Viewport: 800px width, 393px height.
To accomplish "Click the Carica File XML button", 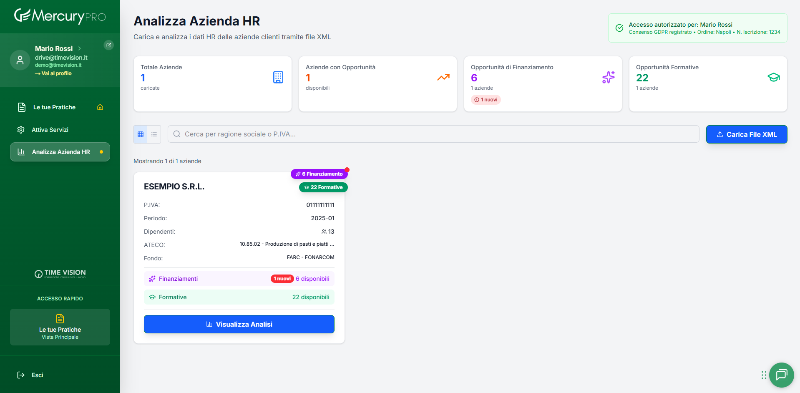I will coord(746,134).
